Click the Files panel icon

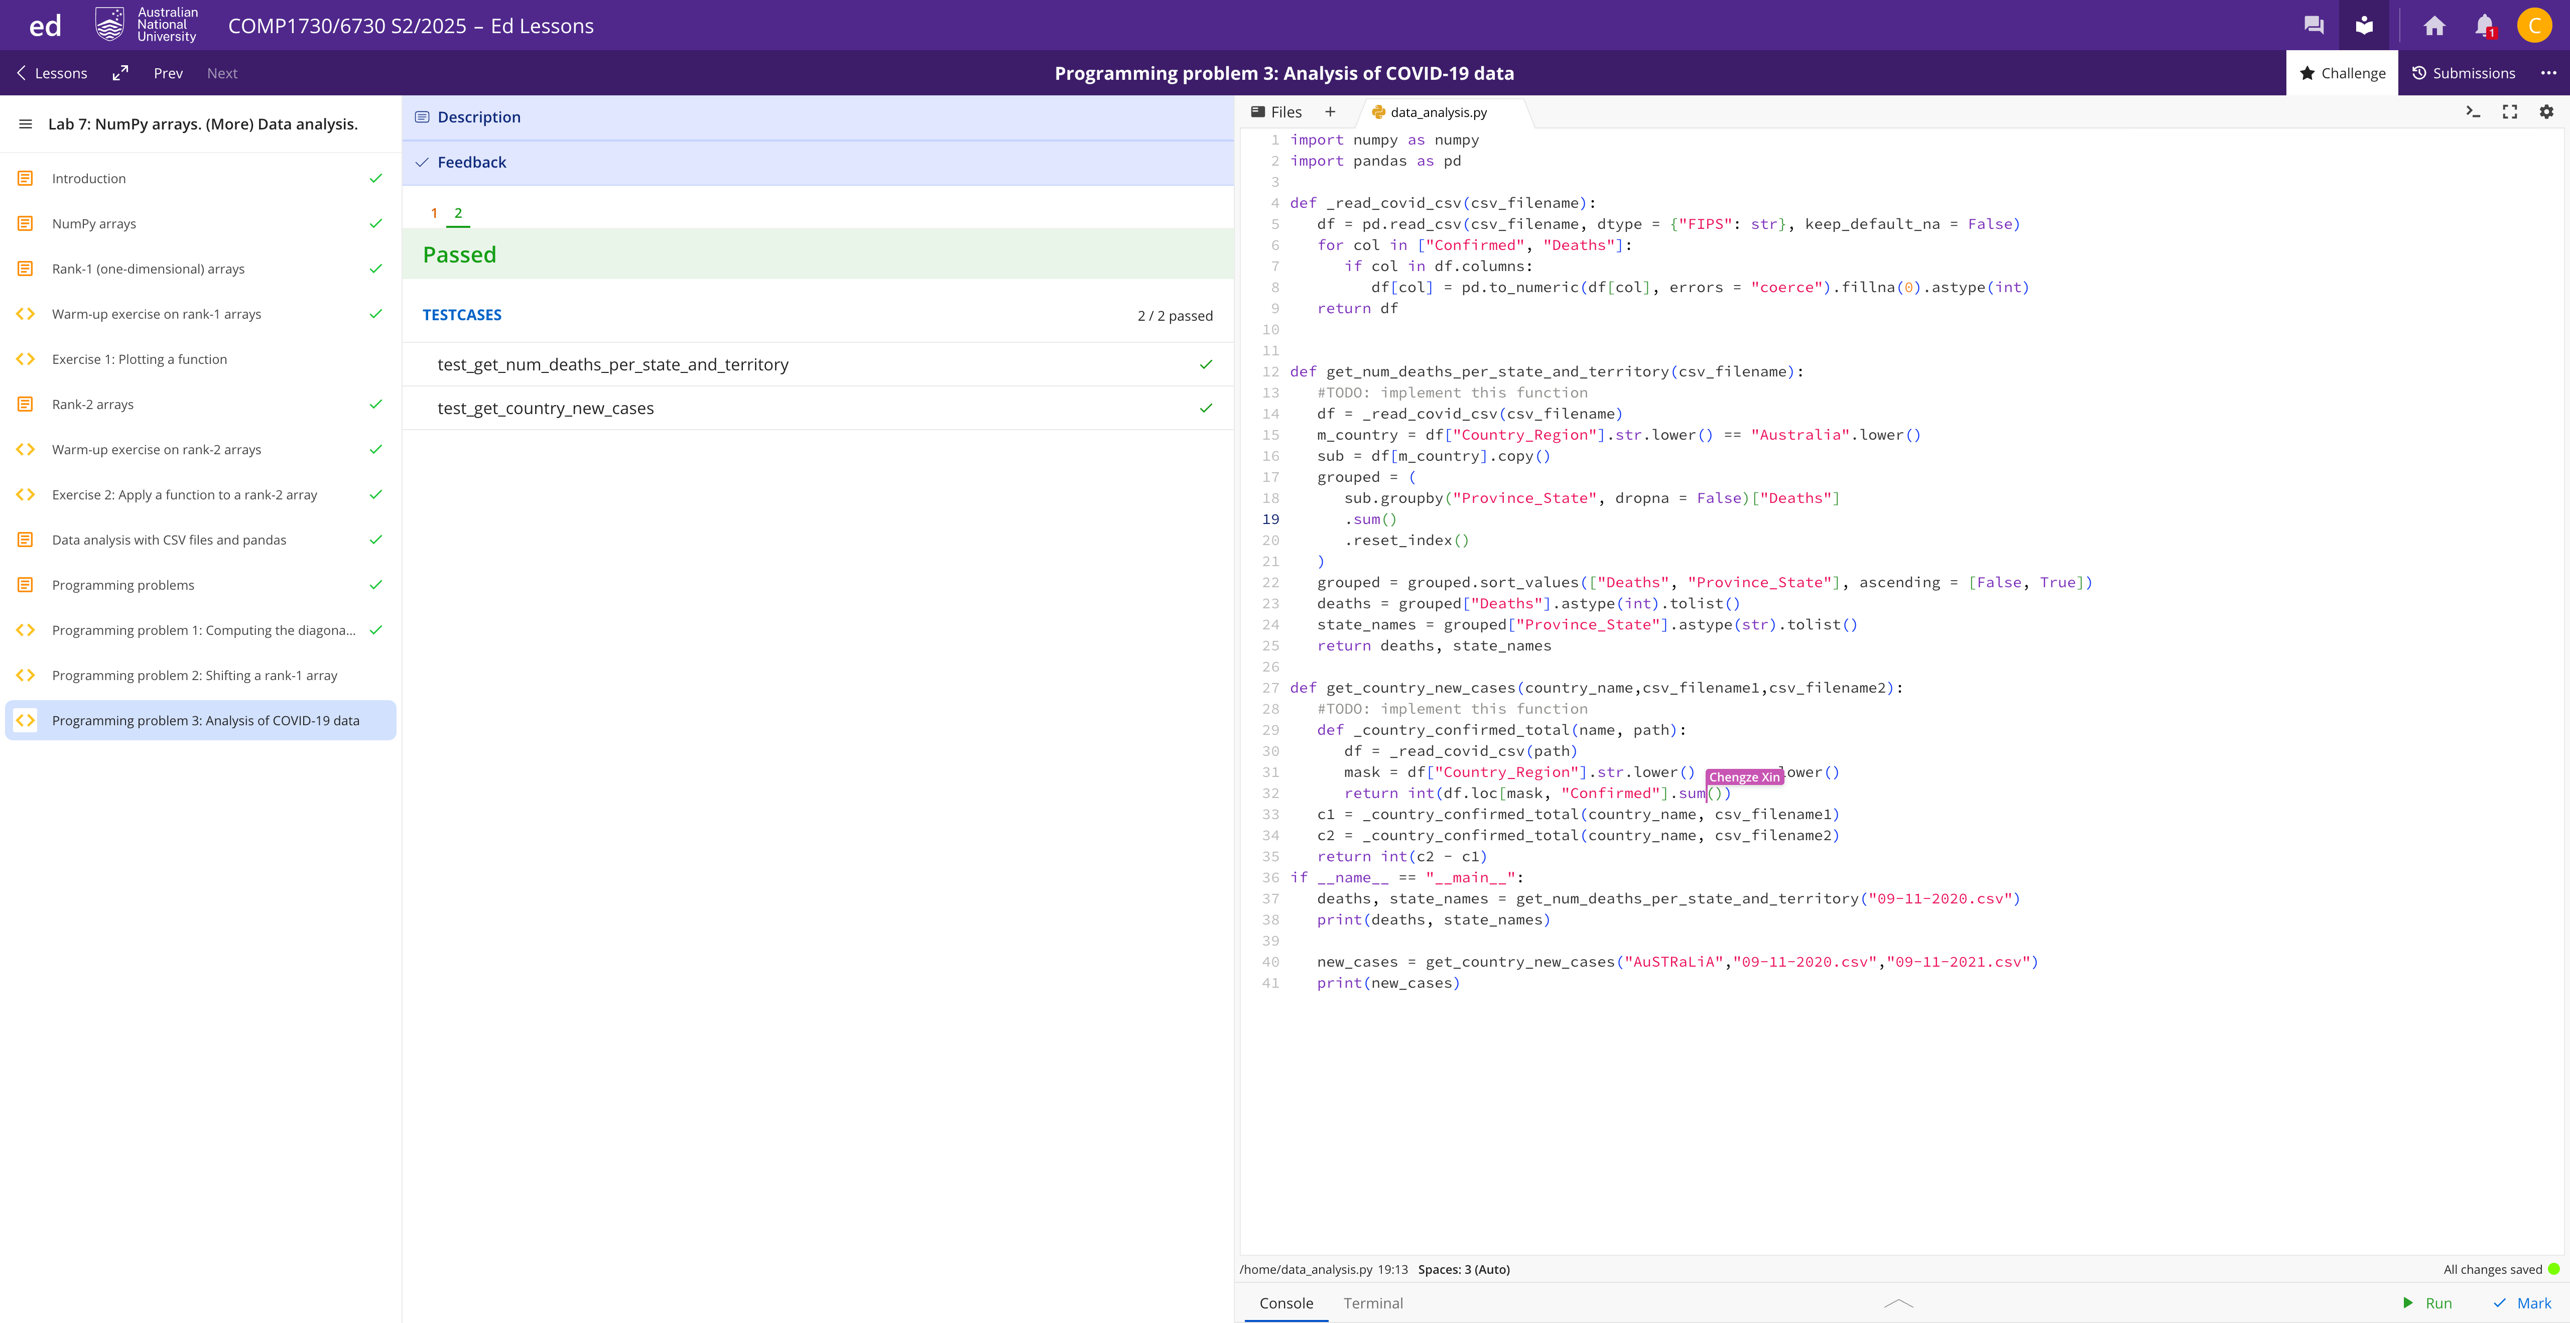1276,112
